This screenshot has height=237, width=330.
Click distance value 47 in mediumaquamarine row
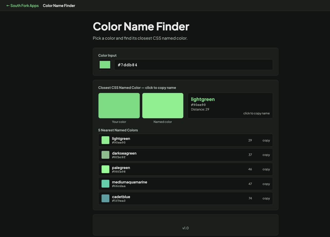(x=250, y=184)
